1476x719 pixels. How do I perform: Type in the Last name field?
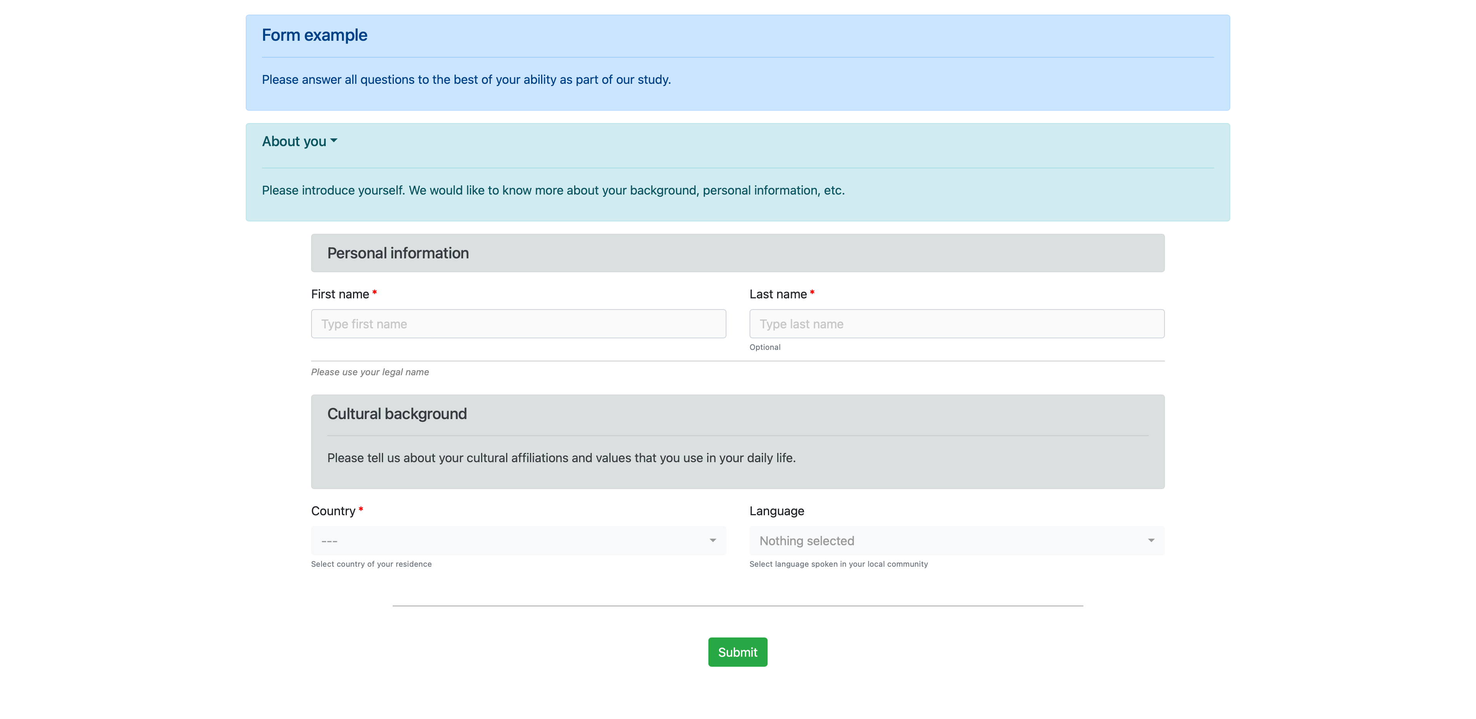click(956, 323)
